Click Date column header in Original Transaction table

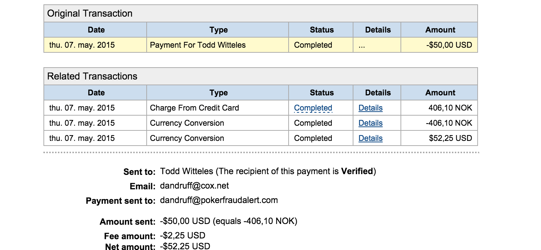[96, 30]
